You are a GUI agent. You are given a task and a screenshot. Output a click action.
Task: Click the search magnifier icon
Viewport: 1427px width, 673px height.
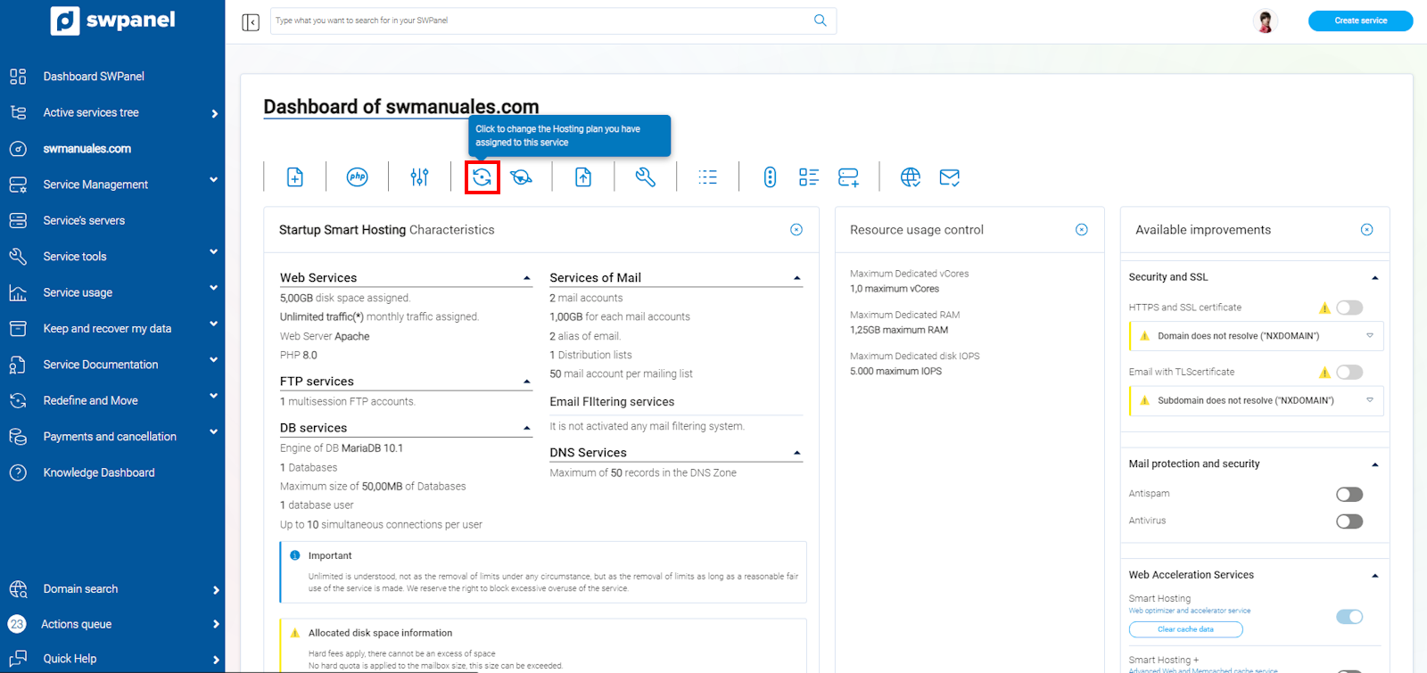coord(821,21)
